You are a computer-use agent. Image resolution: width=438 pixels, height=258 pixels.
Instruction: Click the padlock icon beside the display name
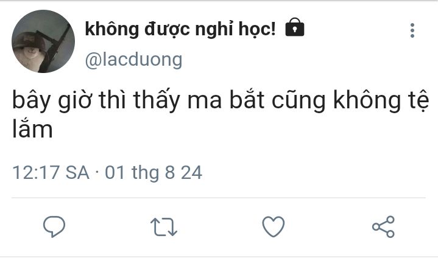(x=295, y=27)
